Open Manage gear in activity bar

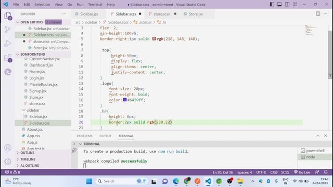click(x=8, y=162)
